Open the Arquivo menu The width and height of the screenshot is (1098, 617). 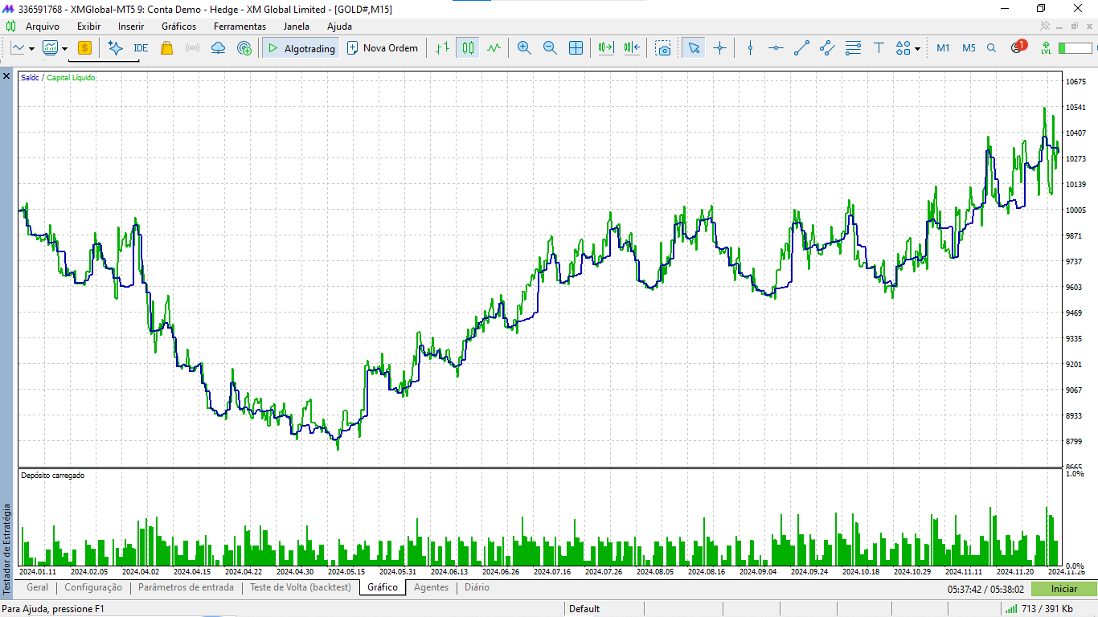coord(43,27)
